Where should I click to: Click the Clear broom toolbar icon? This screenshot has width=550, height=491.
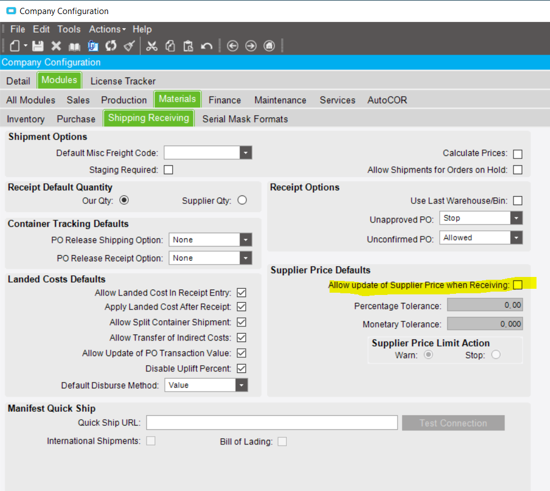coord(129,46)
